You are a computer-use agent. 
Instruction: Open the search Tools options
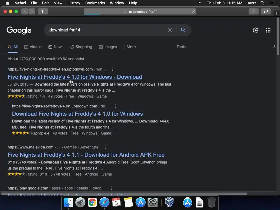pos(181,47)
